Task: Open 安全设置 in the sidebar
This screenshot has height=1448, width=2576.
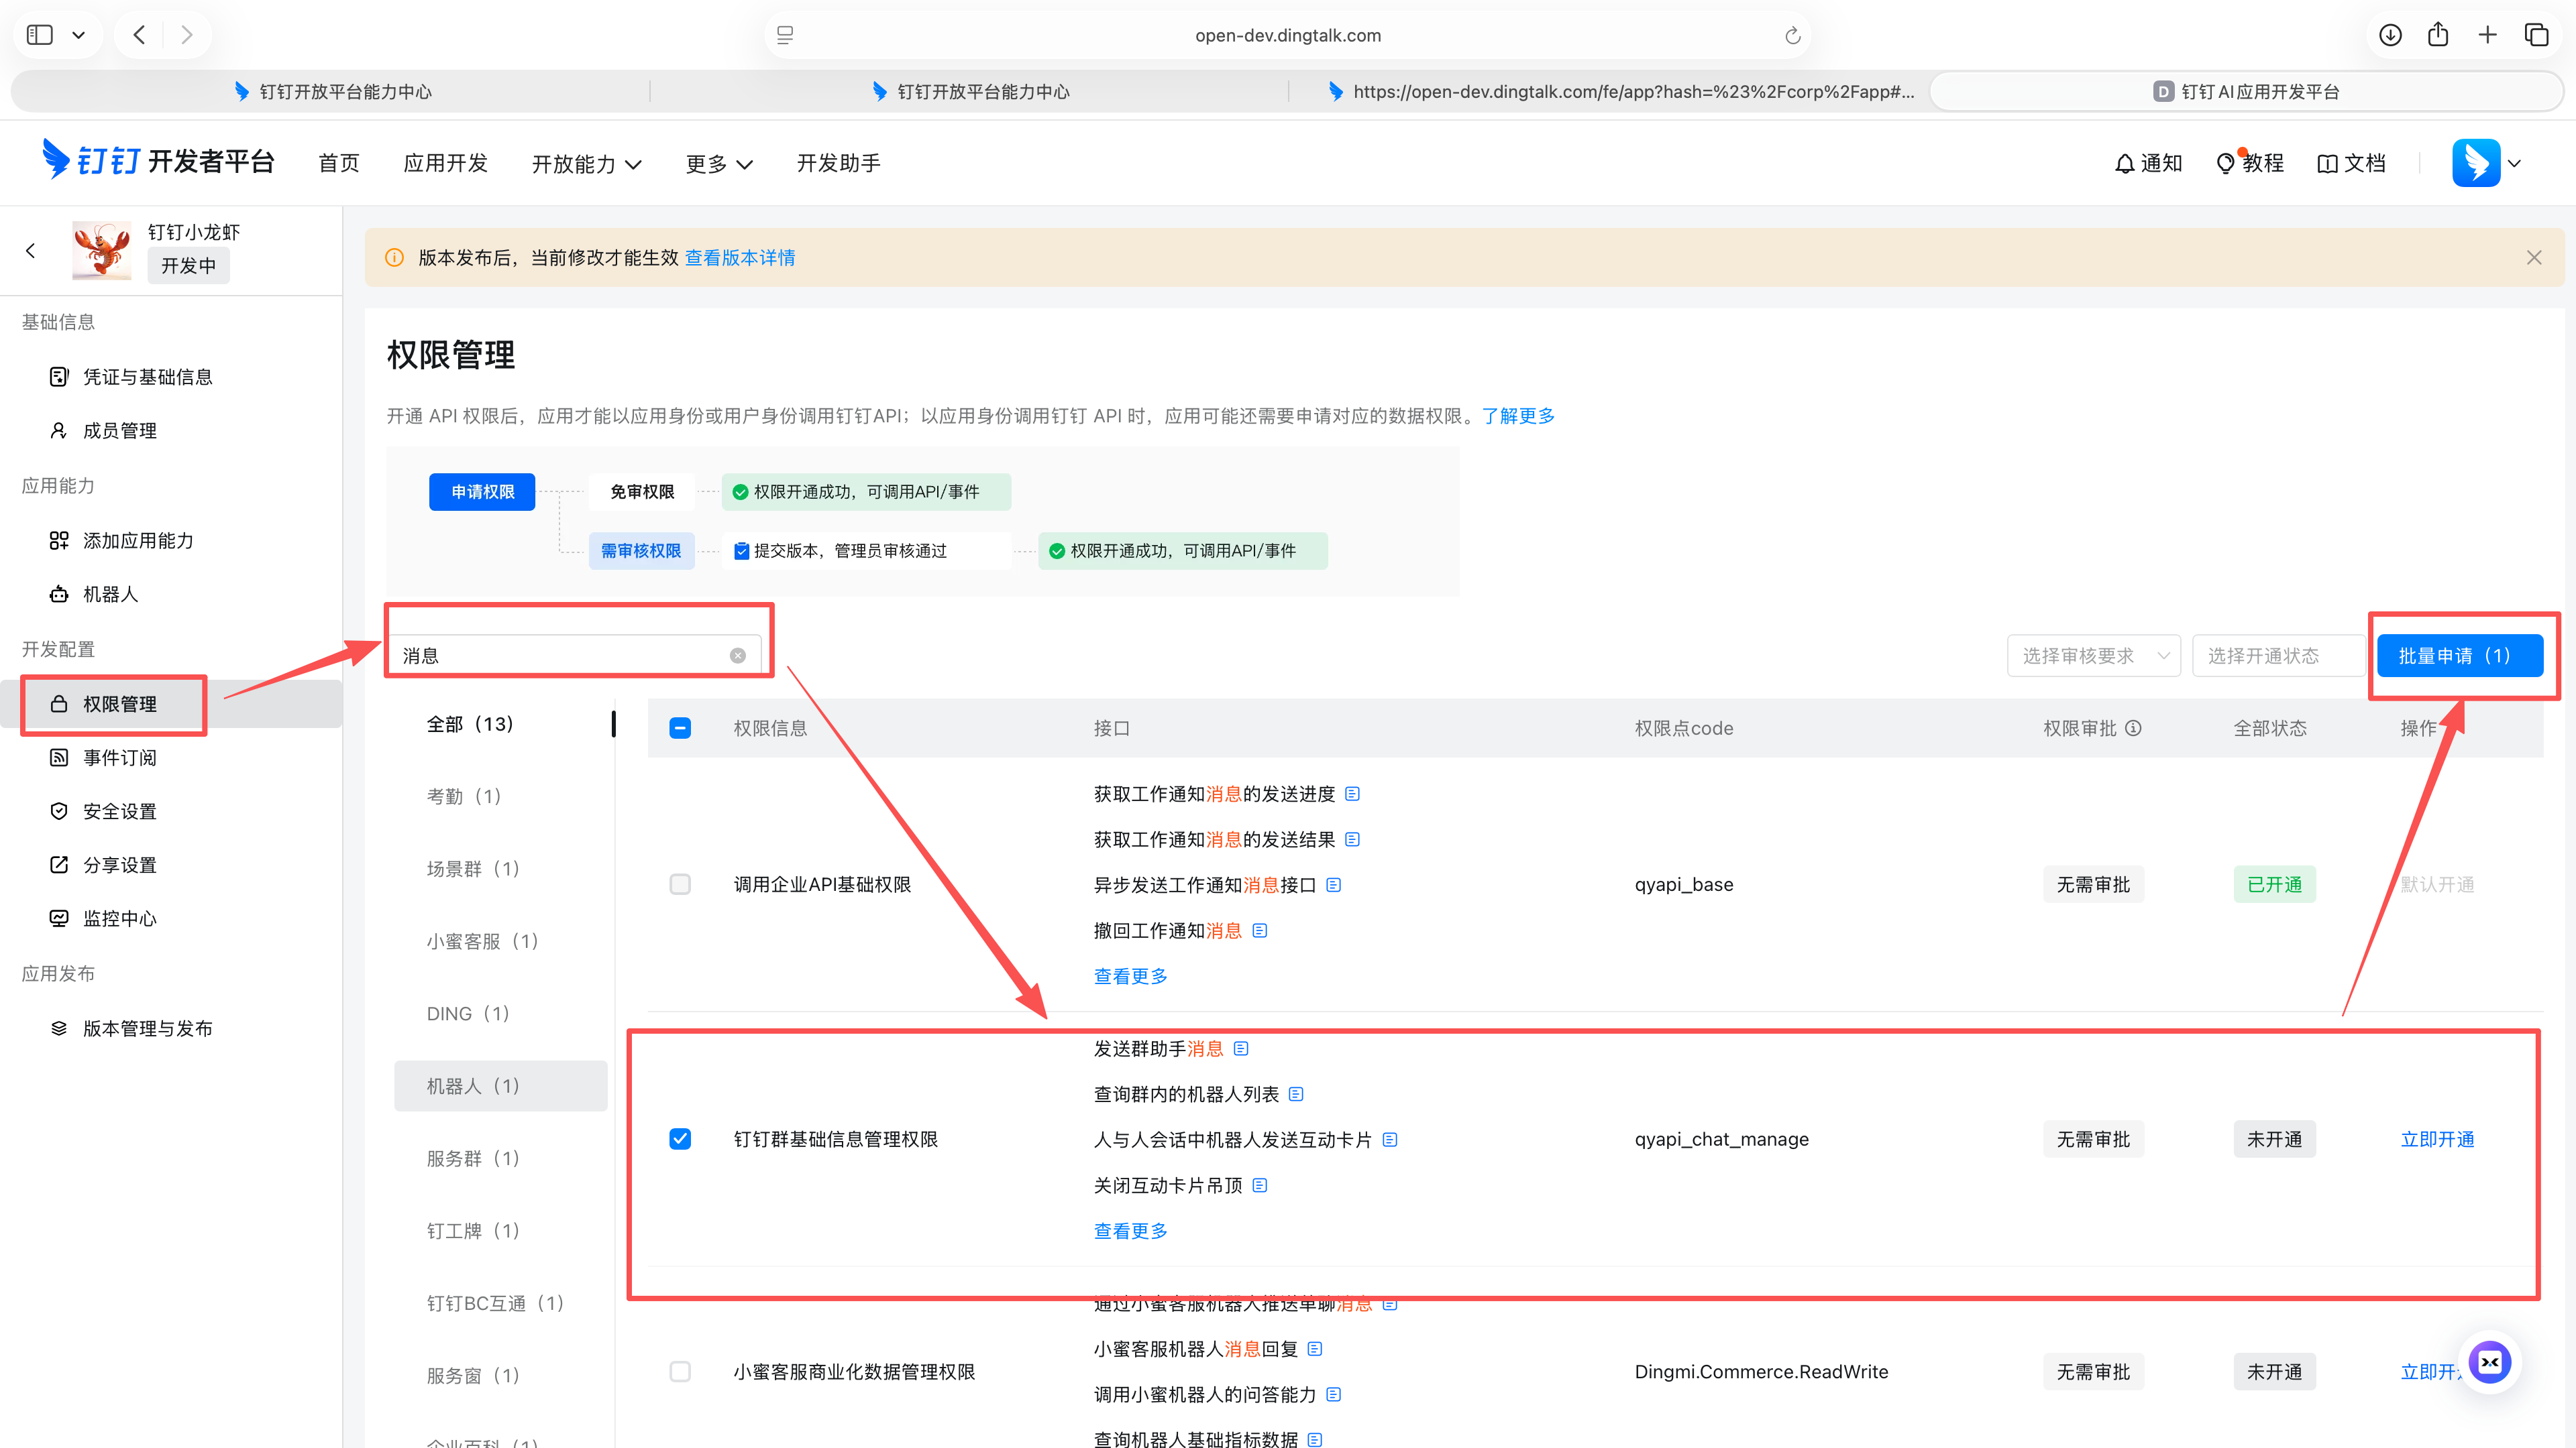Action: tap(120, 810)
